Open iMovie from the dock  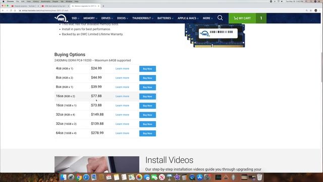[177, 177]
